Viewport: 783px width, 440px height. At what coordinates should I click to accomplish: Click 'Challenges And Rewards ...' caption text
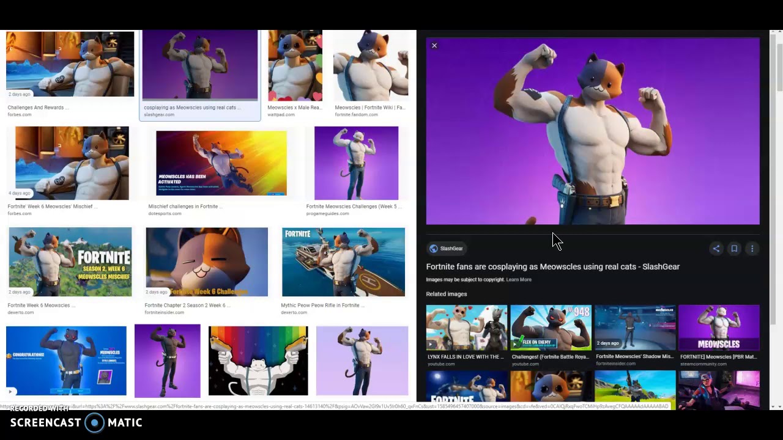[x=39, y=108]
